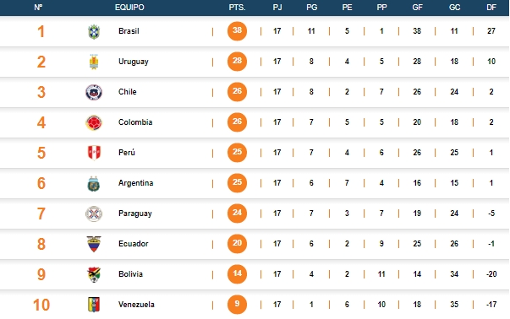
Task: Click the GF column header
Action: [x=417, y=8]
